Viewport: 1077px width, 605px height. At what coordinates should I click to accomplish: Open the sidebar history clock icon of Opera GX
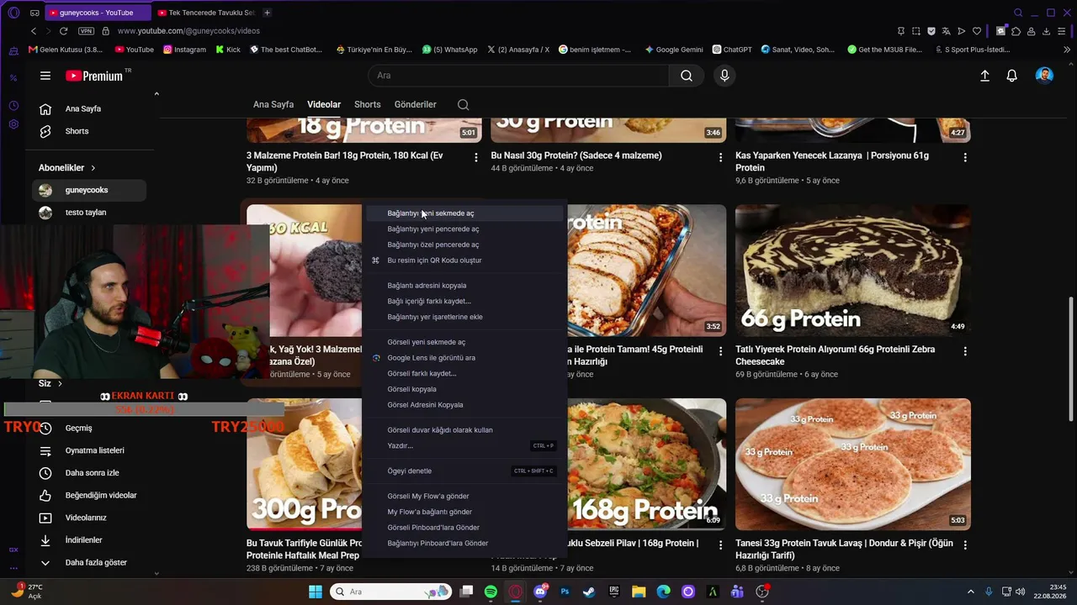pos(13,106)
